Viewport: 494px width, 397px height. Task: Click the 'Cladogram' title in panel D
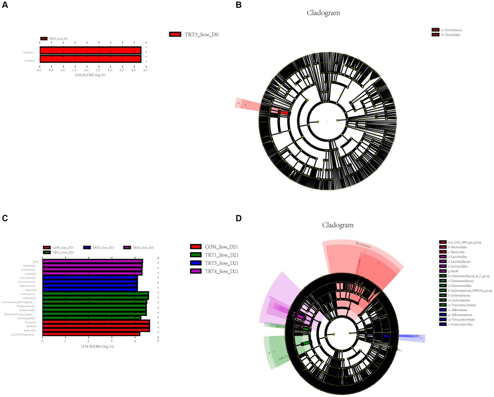click(x=338, y=225)
